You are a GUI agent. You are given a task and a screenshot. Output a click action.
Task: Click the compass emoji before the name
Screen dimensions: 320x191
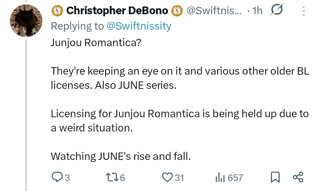point(57,11)
